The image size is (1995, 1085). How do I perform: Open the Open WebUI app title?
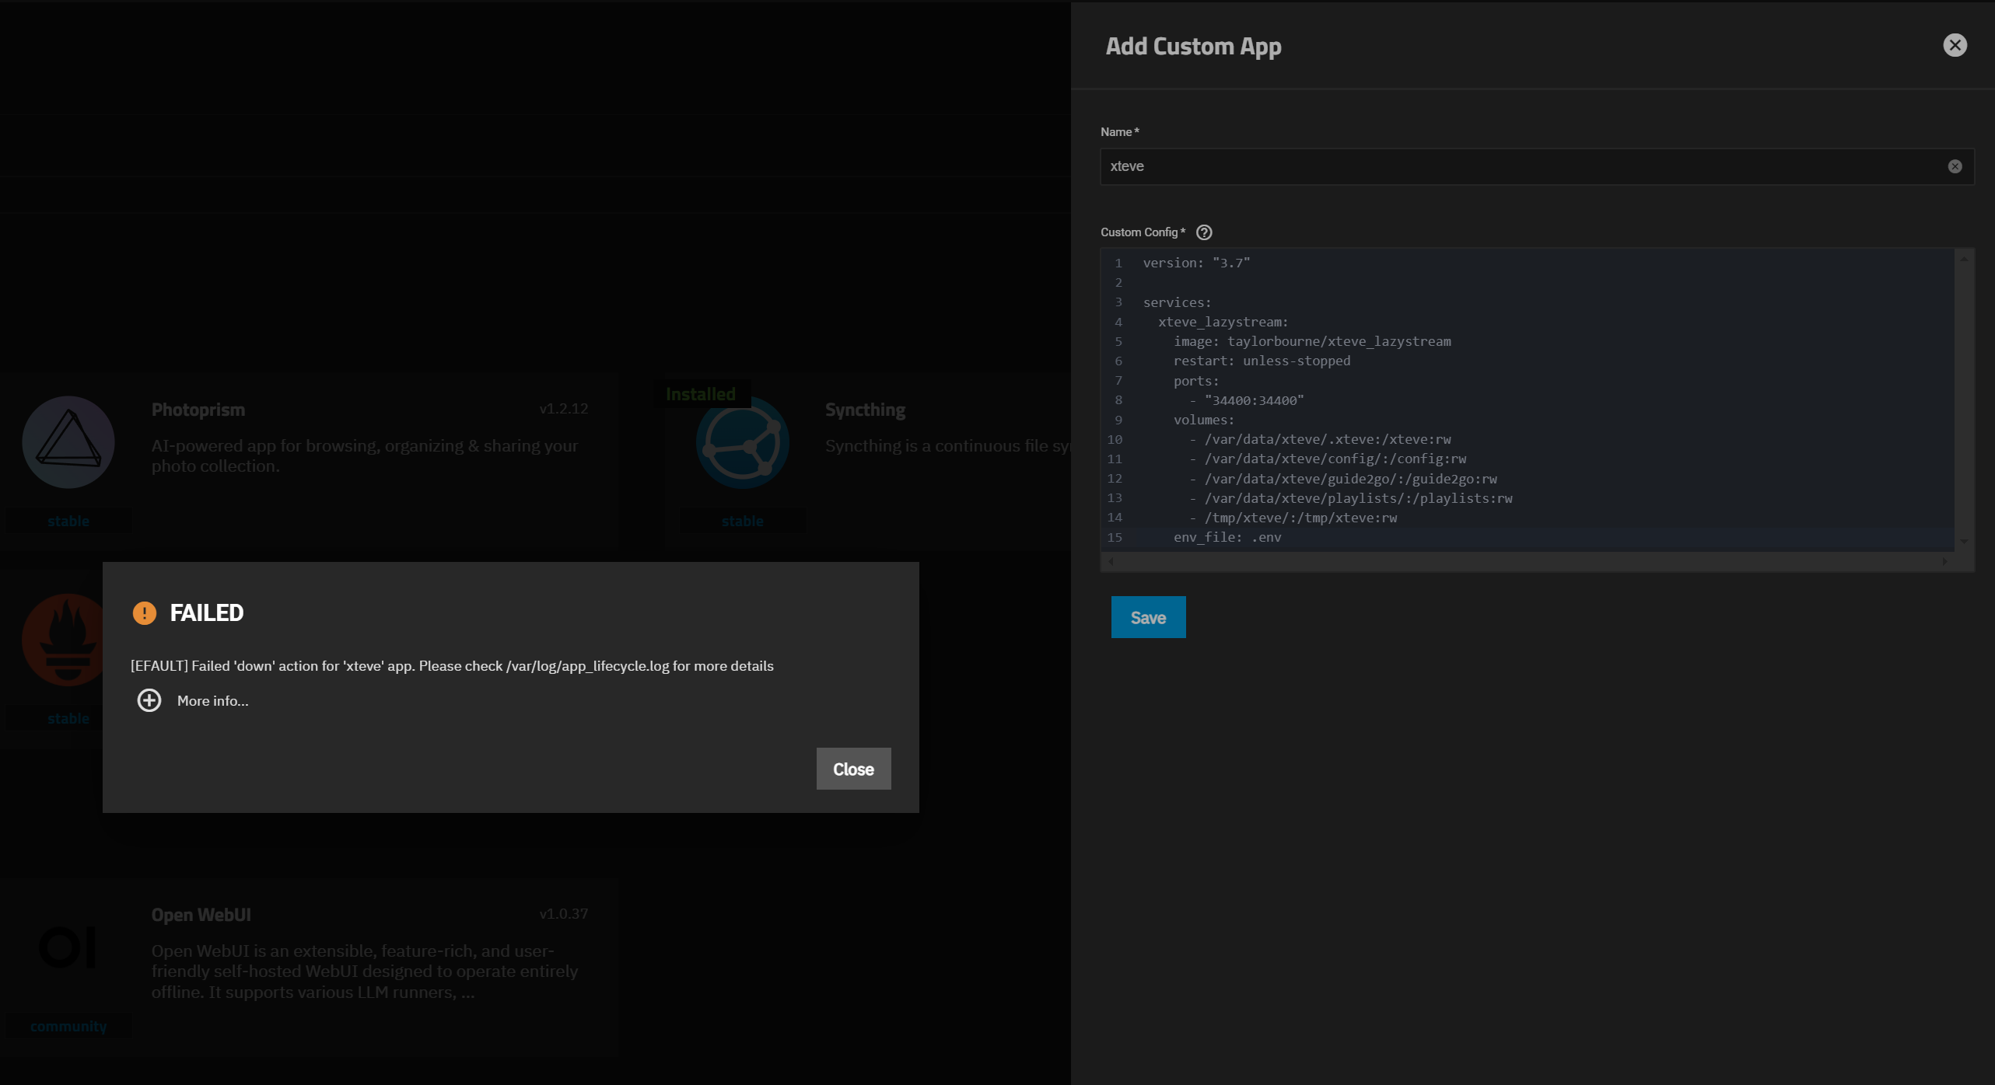click(201, 915)
